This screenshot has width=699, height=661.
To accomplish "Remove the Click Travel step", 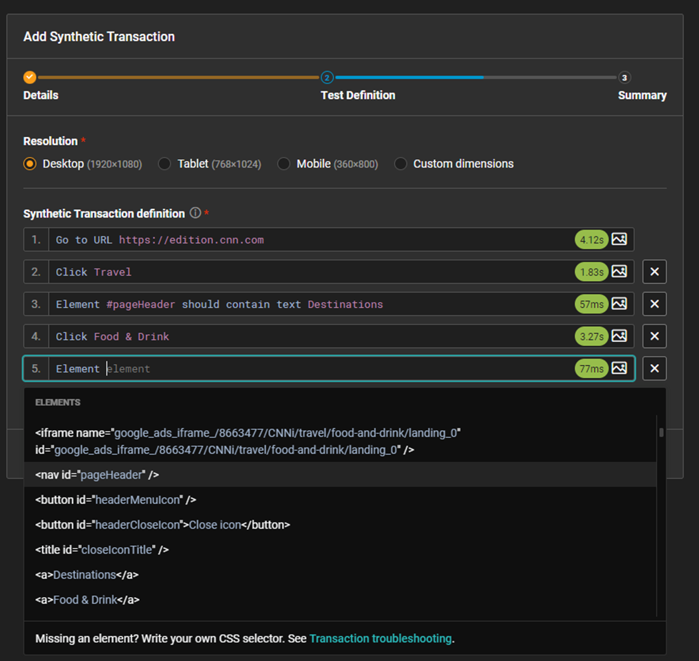I will coord(654,272).
